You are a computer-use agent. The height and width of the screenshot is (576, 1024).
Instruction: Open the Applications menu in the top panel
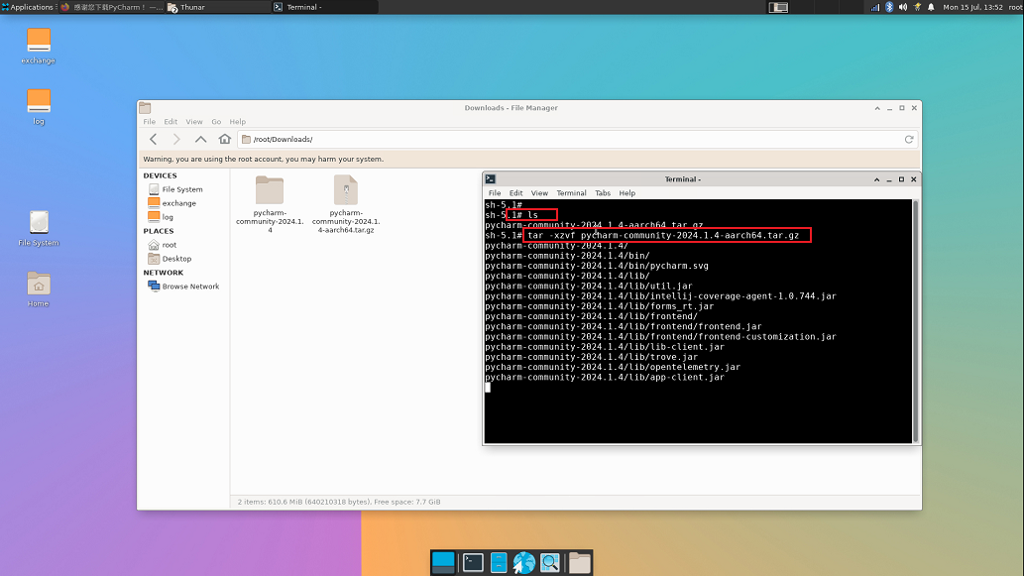(x=28, y=7)
